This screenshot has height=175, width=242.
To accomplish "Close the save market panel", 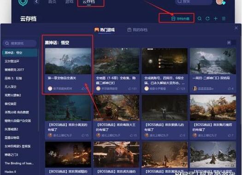I will pyautogui.click(x=236, y=28).
